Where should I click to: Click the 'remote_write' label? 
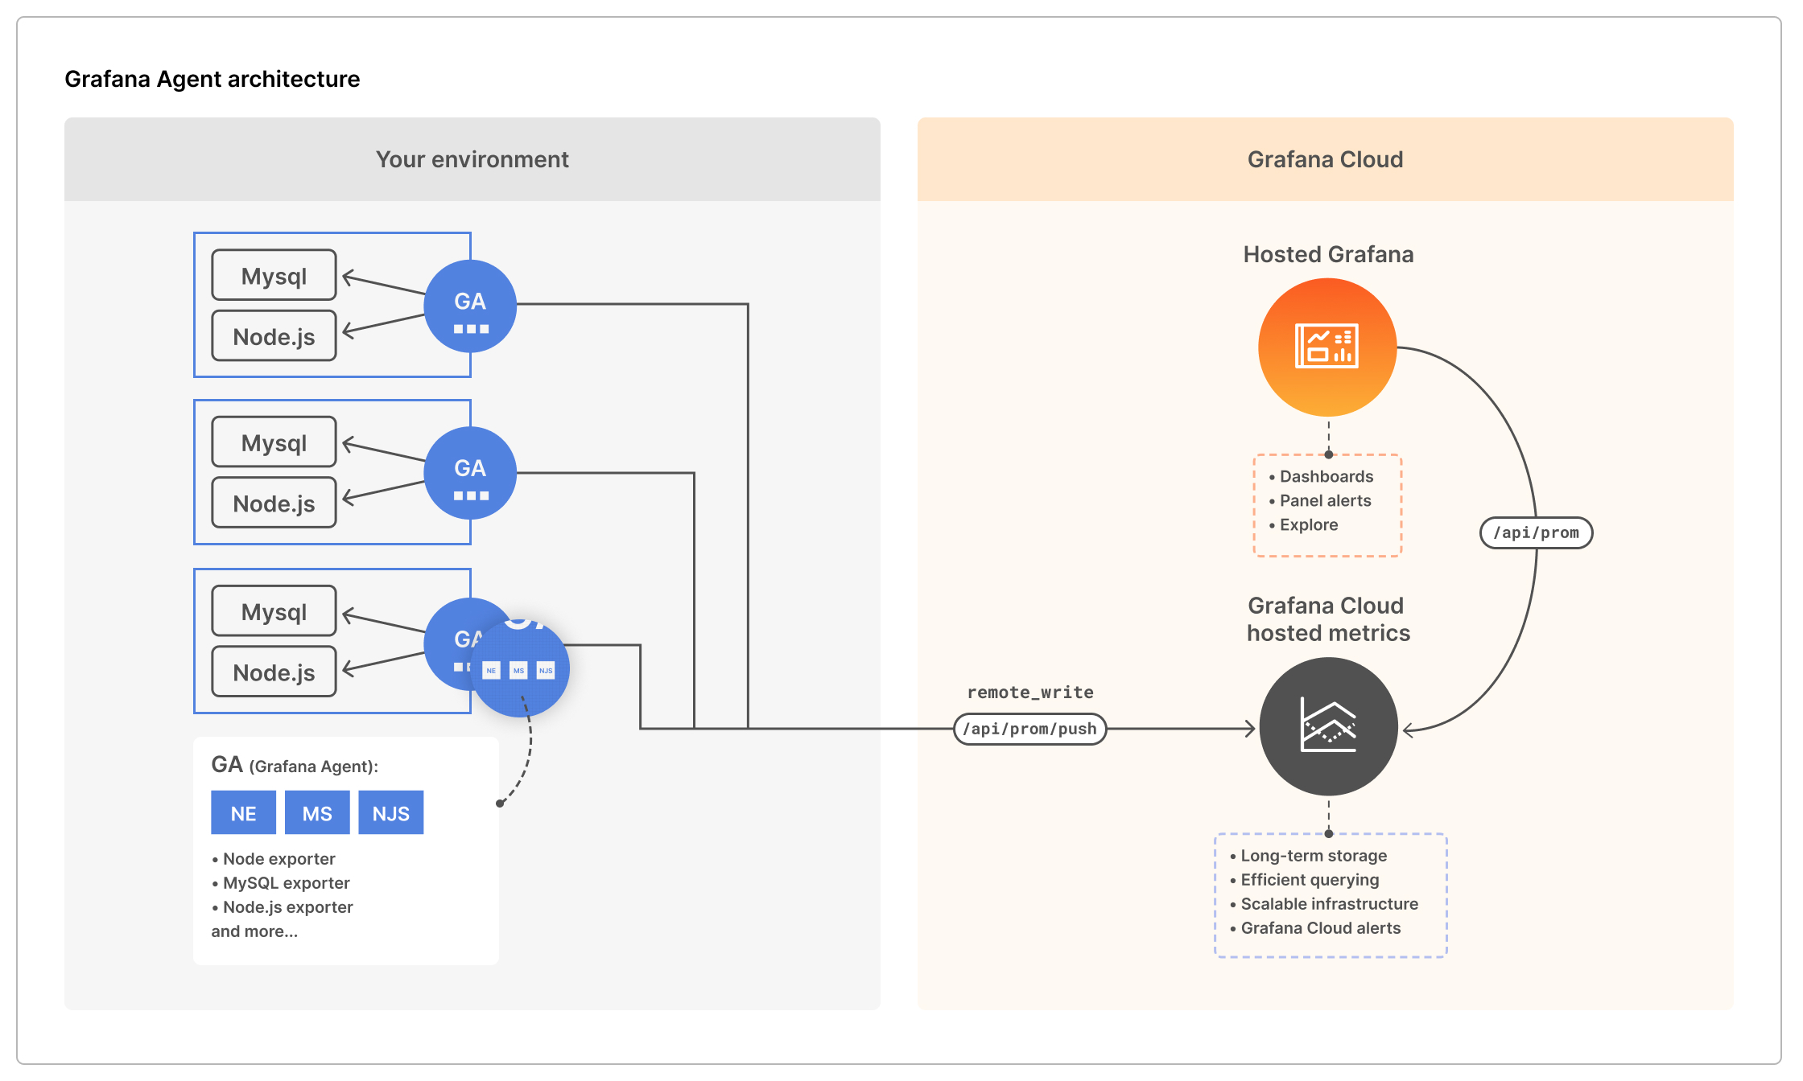coord(1030,693)
